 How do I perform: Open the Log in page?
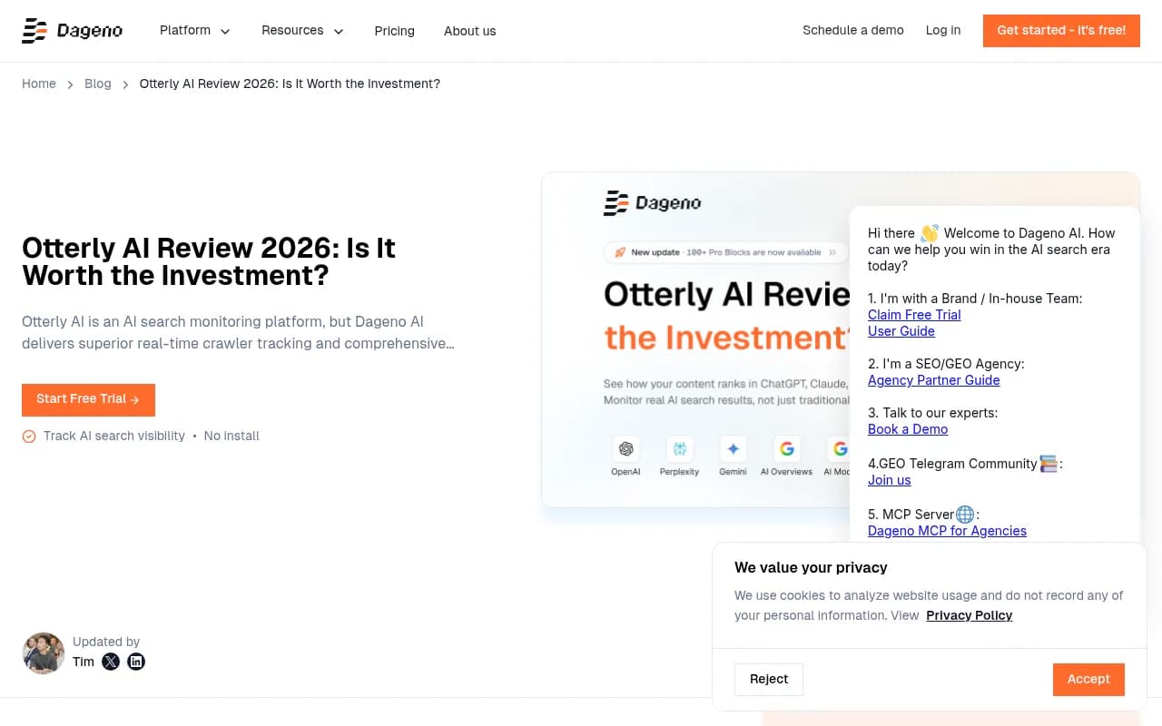click(x=943, y=30)
